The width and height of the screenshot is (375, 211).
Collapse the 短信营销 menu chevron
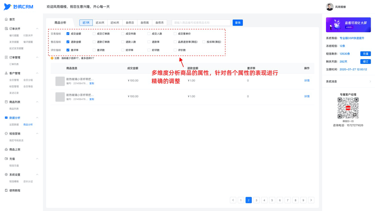(37, 133)
